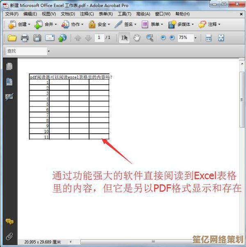
Task: Open the 视图(V) menu
Action: [x=49, y=14]
